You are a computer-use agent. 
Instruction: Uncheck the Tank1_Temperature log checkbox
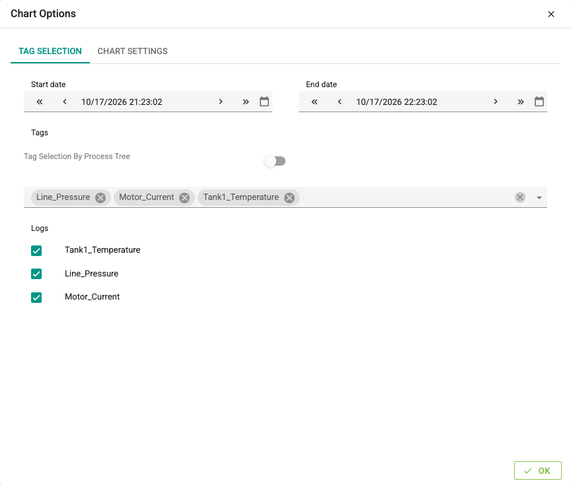pyautogui.click(x=36, y=251)
